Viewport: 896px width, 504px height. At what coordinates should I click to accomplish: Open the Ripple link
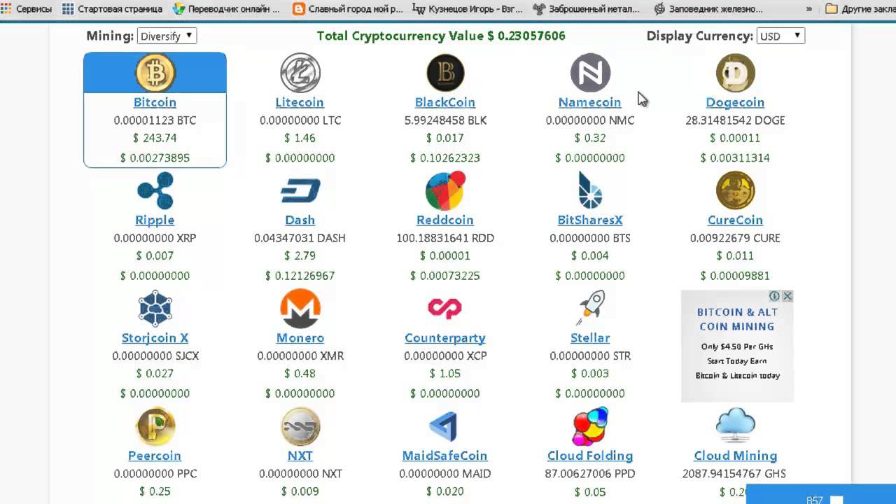155,220
